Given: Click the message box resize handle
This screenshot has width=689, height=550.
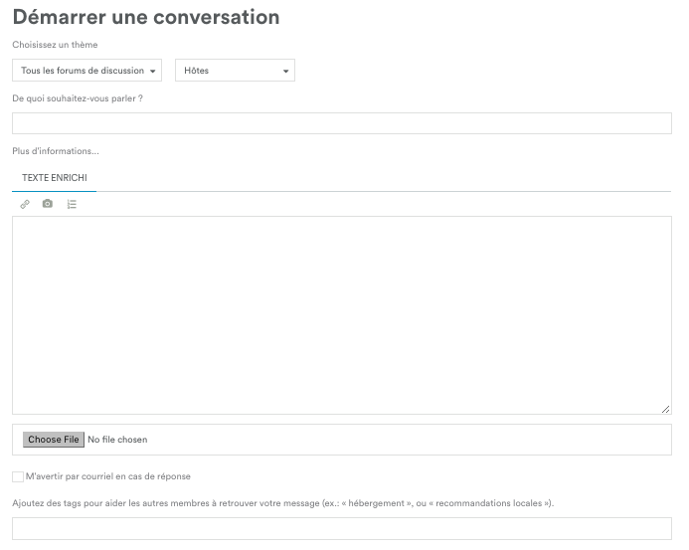Looking at the screenshot, I should pos(665,408).
